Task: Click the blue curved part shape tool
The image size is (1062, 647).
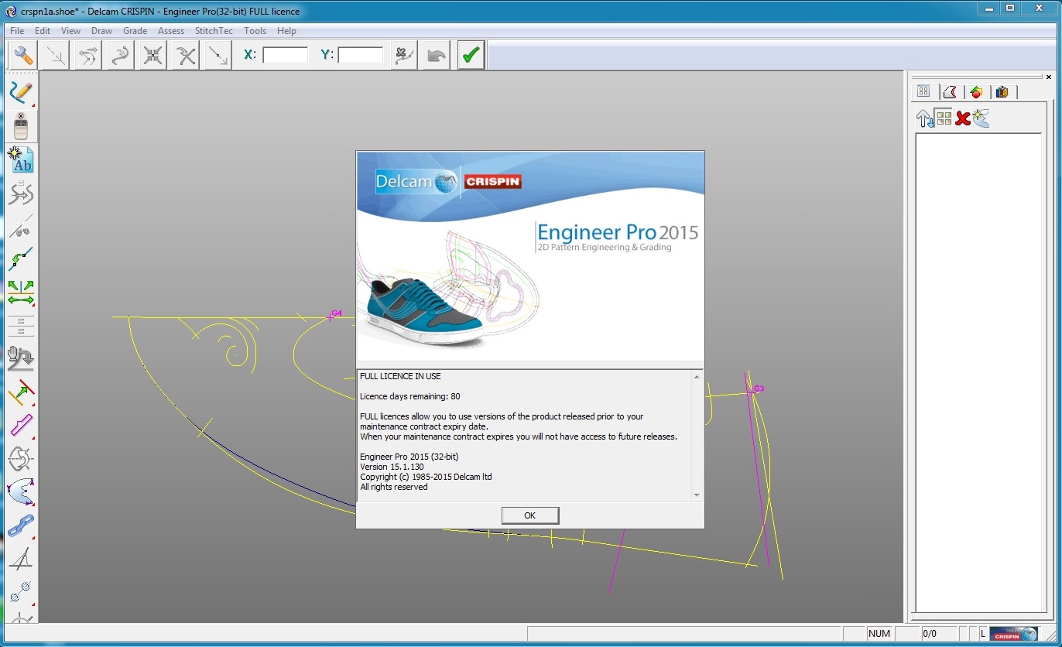Action: 21,491
